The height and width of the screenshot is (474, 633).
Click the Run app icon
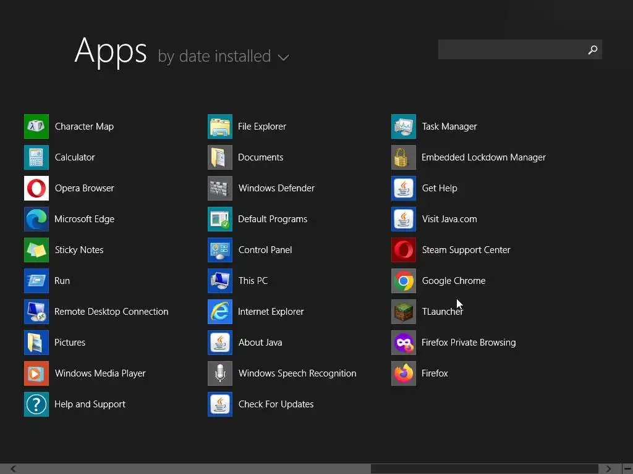pos(36,281)
